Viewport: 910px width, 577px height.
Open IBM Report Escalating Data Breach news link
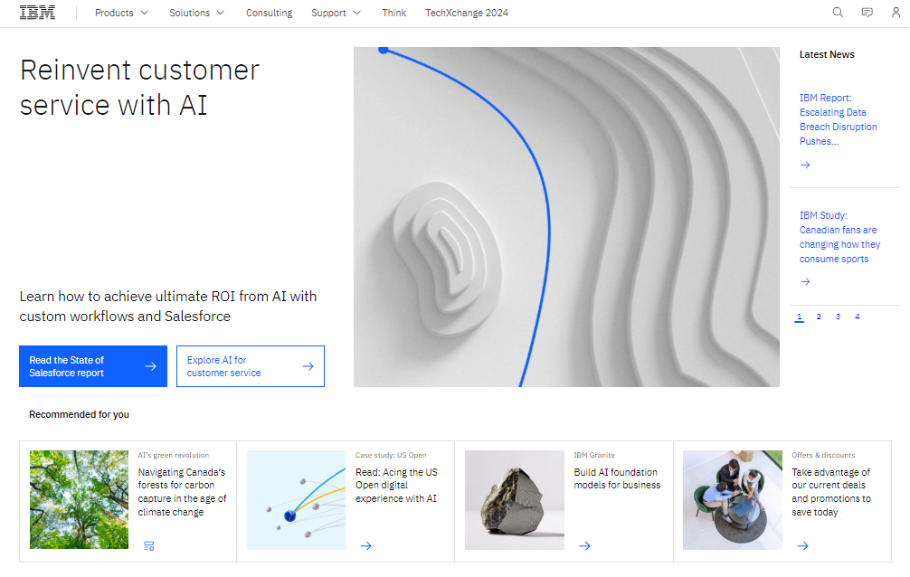tap(838, 119)
